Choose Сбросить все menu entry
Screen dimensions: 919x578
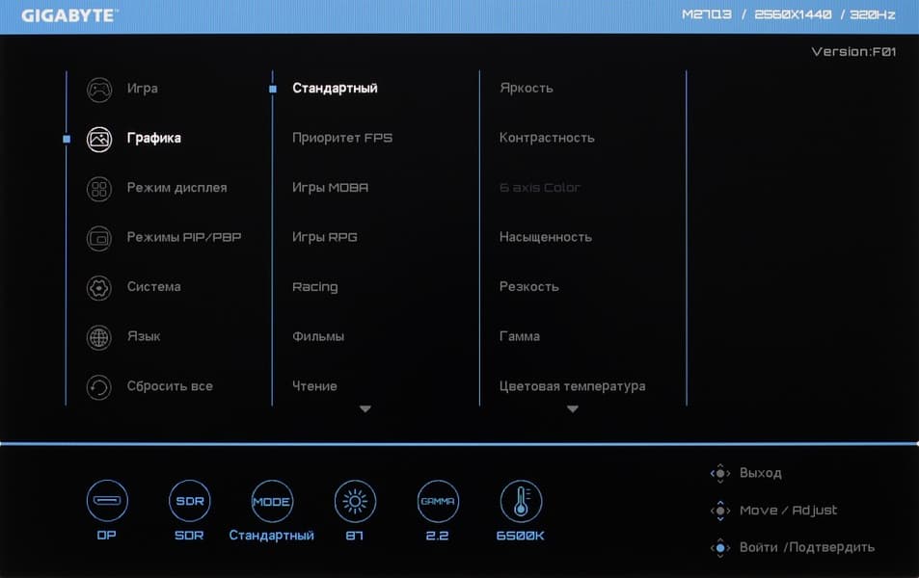(170, 386)
